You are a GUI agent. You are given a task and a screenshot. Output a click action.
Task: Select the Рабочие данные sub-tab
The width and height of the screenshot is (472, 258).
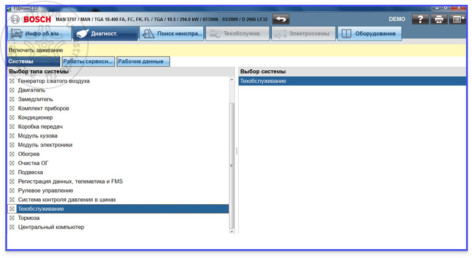[143, 61]
